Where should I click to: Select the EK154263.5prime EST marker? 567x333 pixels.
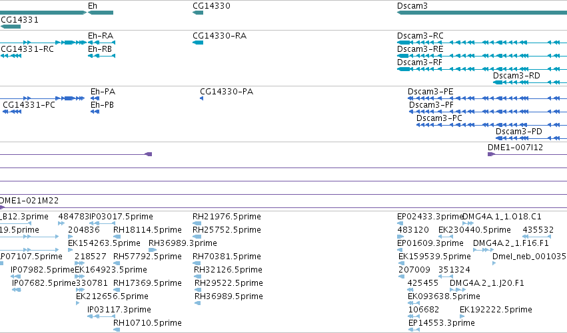click(x=70, y=250)
